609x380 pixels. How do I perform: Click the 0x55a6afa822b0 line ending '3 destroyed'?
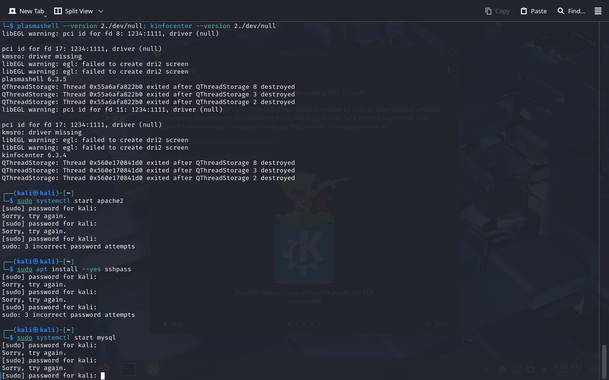(148, 95)
